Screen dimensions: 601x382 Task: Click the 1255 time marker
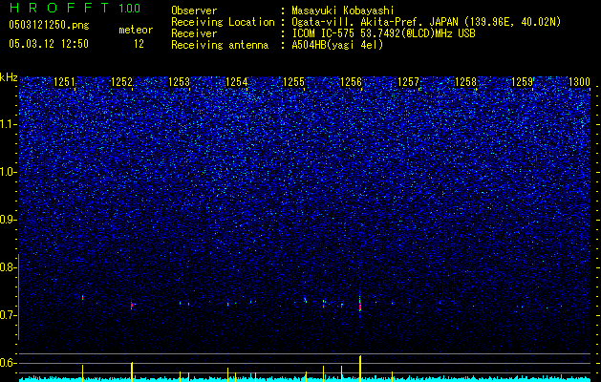click(x=293, y=82)
